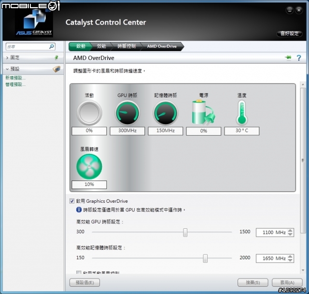
Task: Click the 套用(A) apply button
Action: point(287,282)
